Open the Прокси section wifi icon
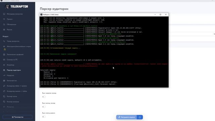The image size is (215, 121). [4, 19]
